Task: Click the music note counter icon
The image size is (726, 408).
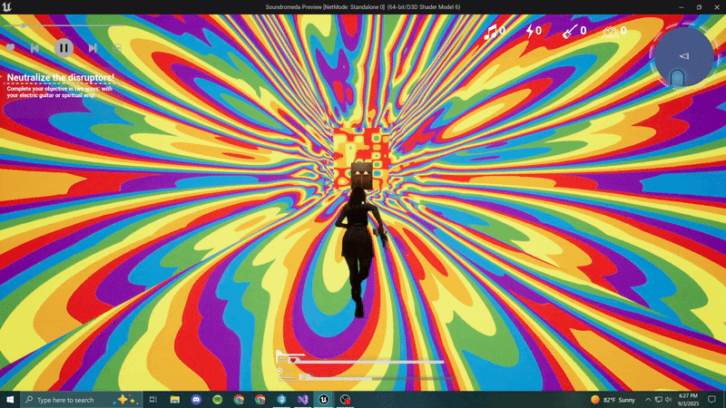Action: tap(490, 32)
